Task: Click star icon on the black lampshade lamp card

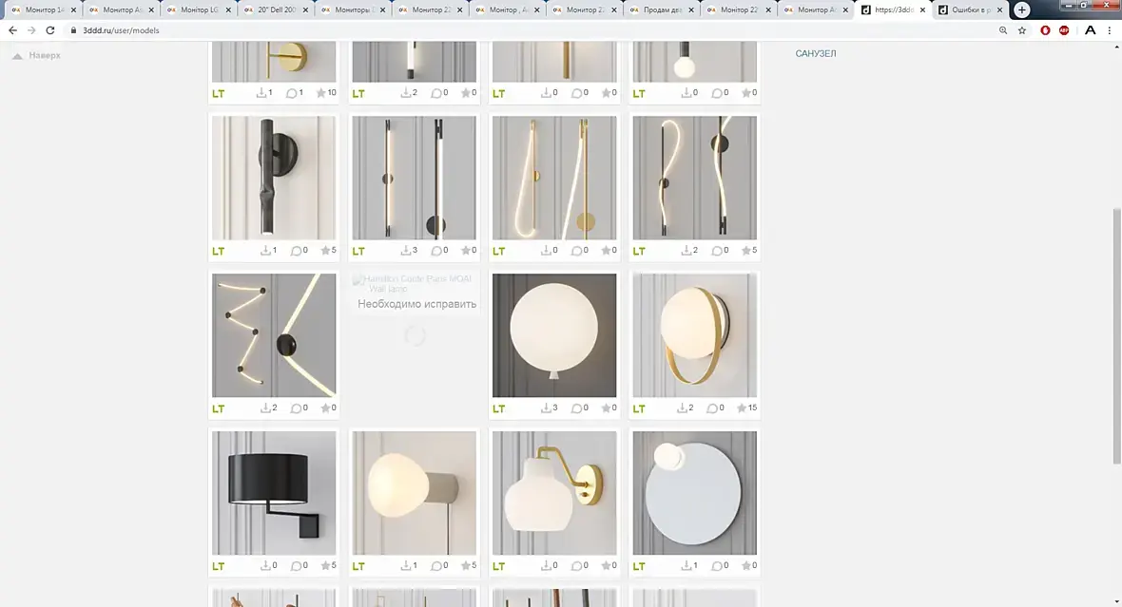Action: (x=325, y=565)
